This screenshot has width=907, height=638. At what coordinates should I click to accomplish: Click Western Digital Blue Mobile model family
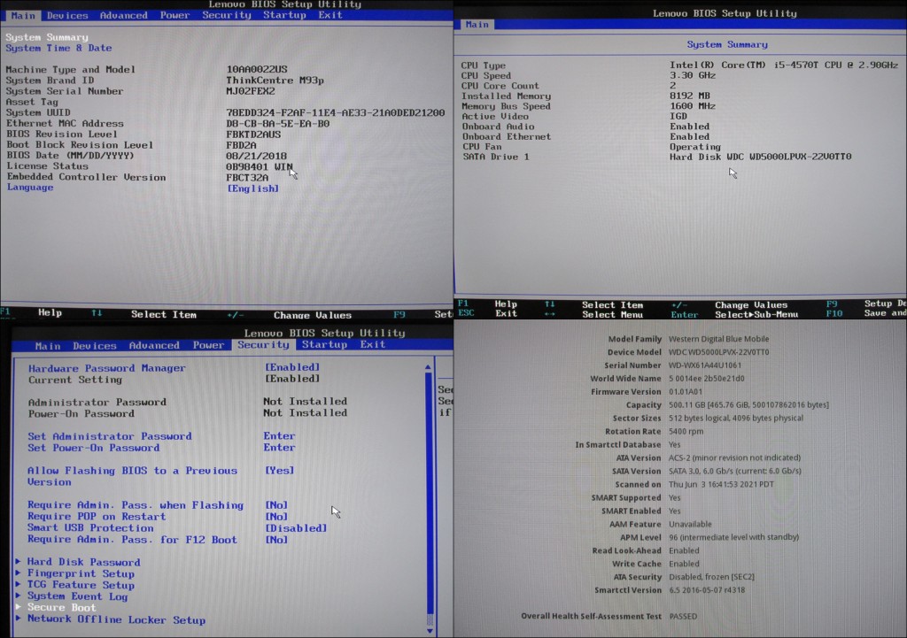[x=719, y=339]
